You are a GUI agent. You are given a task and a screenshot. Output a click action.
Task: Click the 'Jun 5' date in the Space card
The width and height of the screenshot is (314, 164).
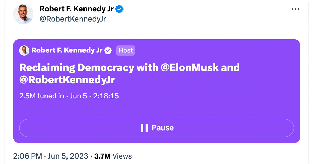click(78, 96)
